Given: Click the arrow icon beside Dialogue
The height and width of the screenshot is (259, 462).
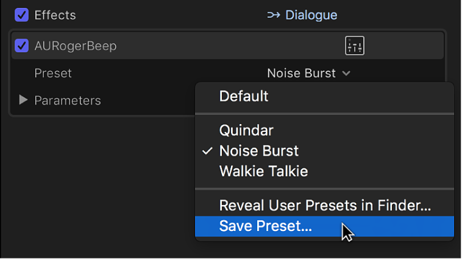Looking at the screenshot, I should coord(274,15).
